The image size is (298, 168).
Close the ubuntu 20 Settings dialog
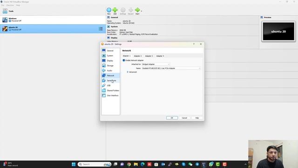click(201, 44)
